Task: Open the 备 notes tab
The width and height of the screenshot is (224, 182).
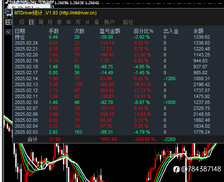Action: (x=96, y=22)
